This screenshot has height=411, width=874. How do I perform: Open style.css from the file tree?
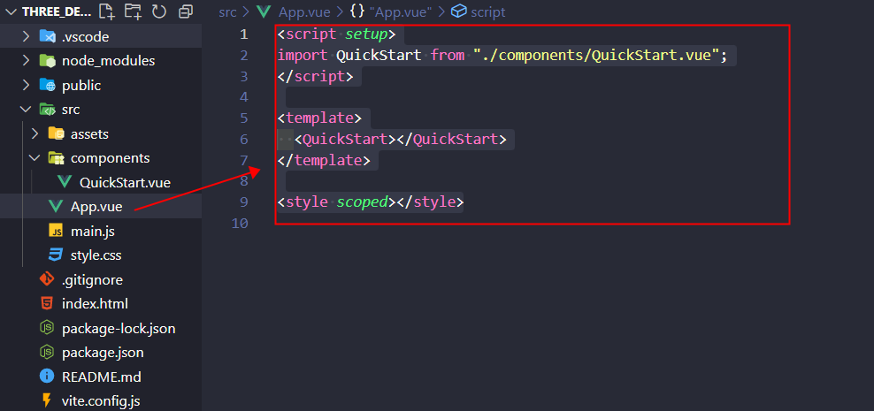(x=96, y=255)
